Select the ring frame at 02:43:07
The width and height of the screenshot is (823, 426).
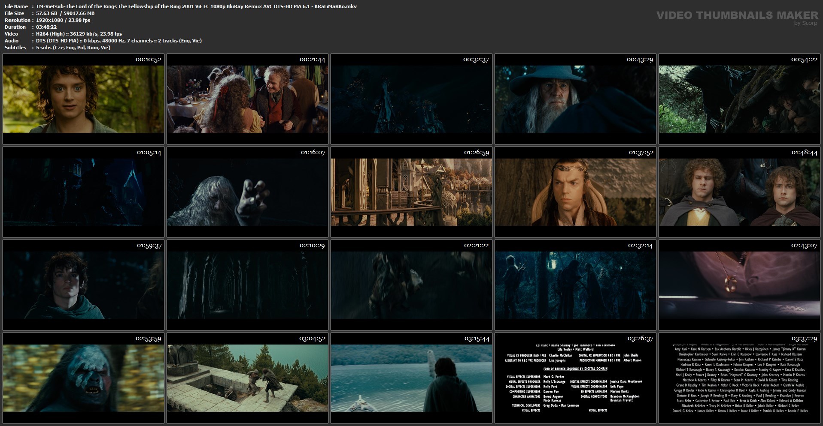click(x=739, y=285)
